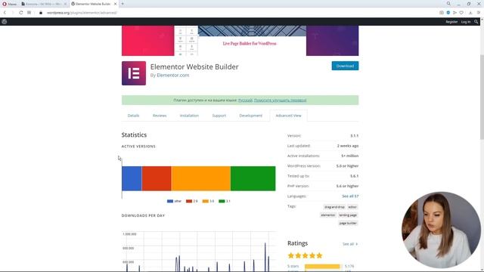
Task: Open the Send to My Flow icon
Action: (455, 13)
